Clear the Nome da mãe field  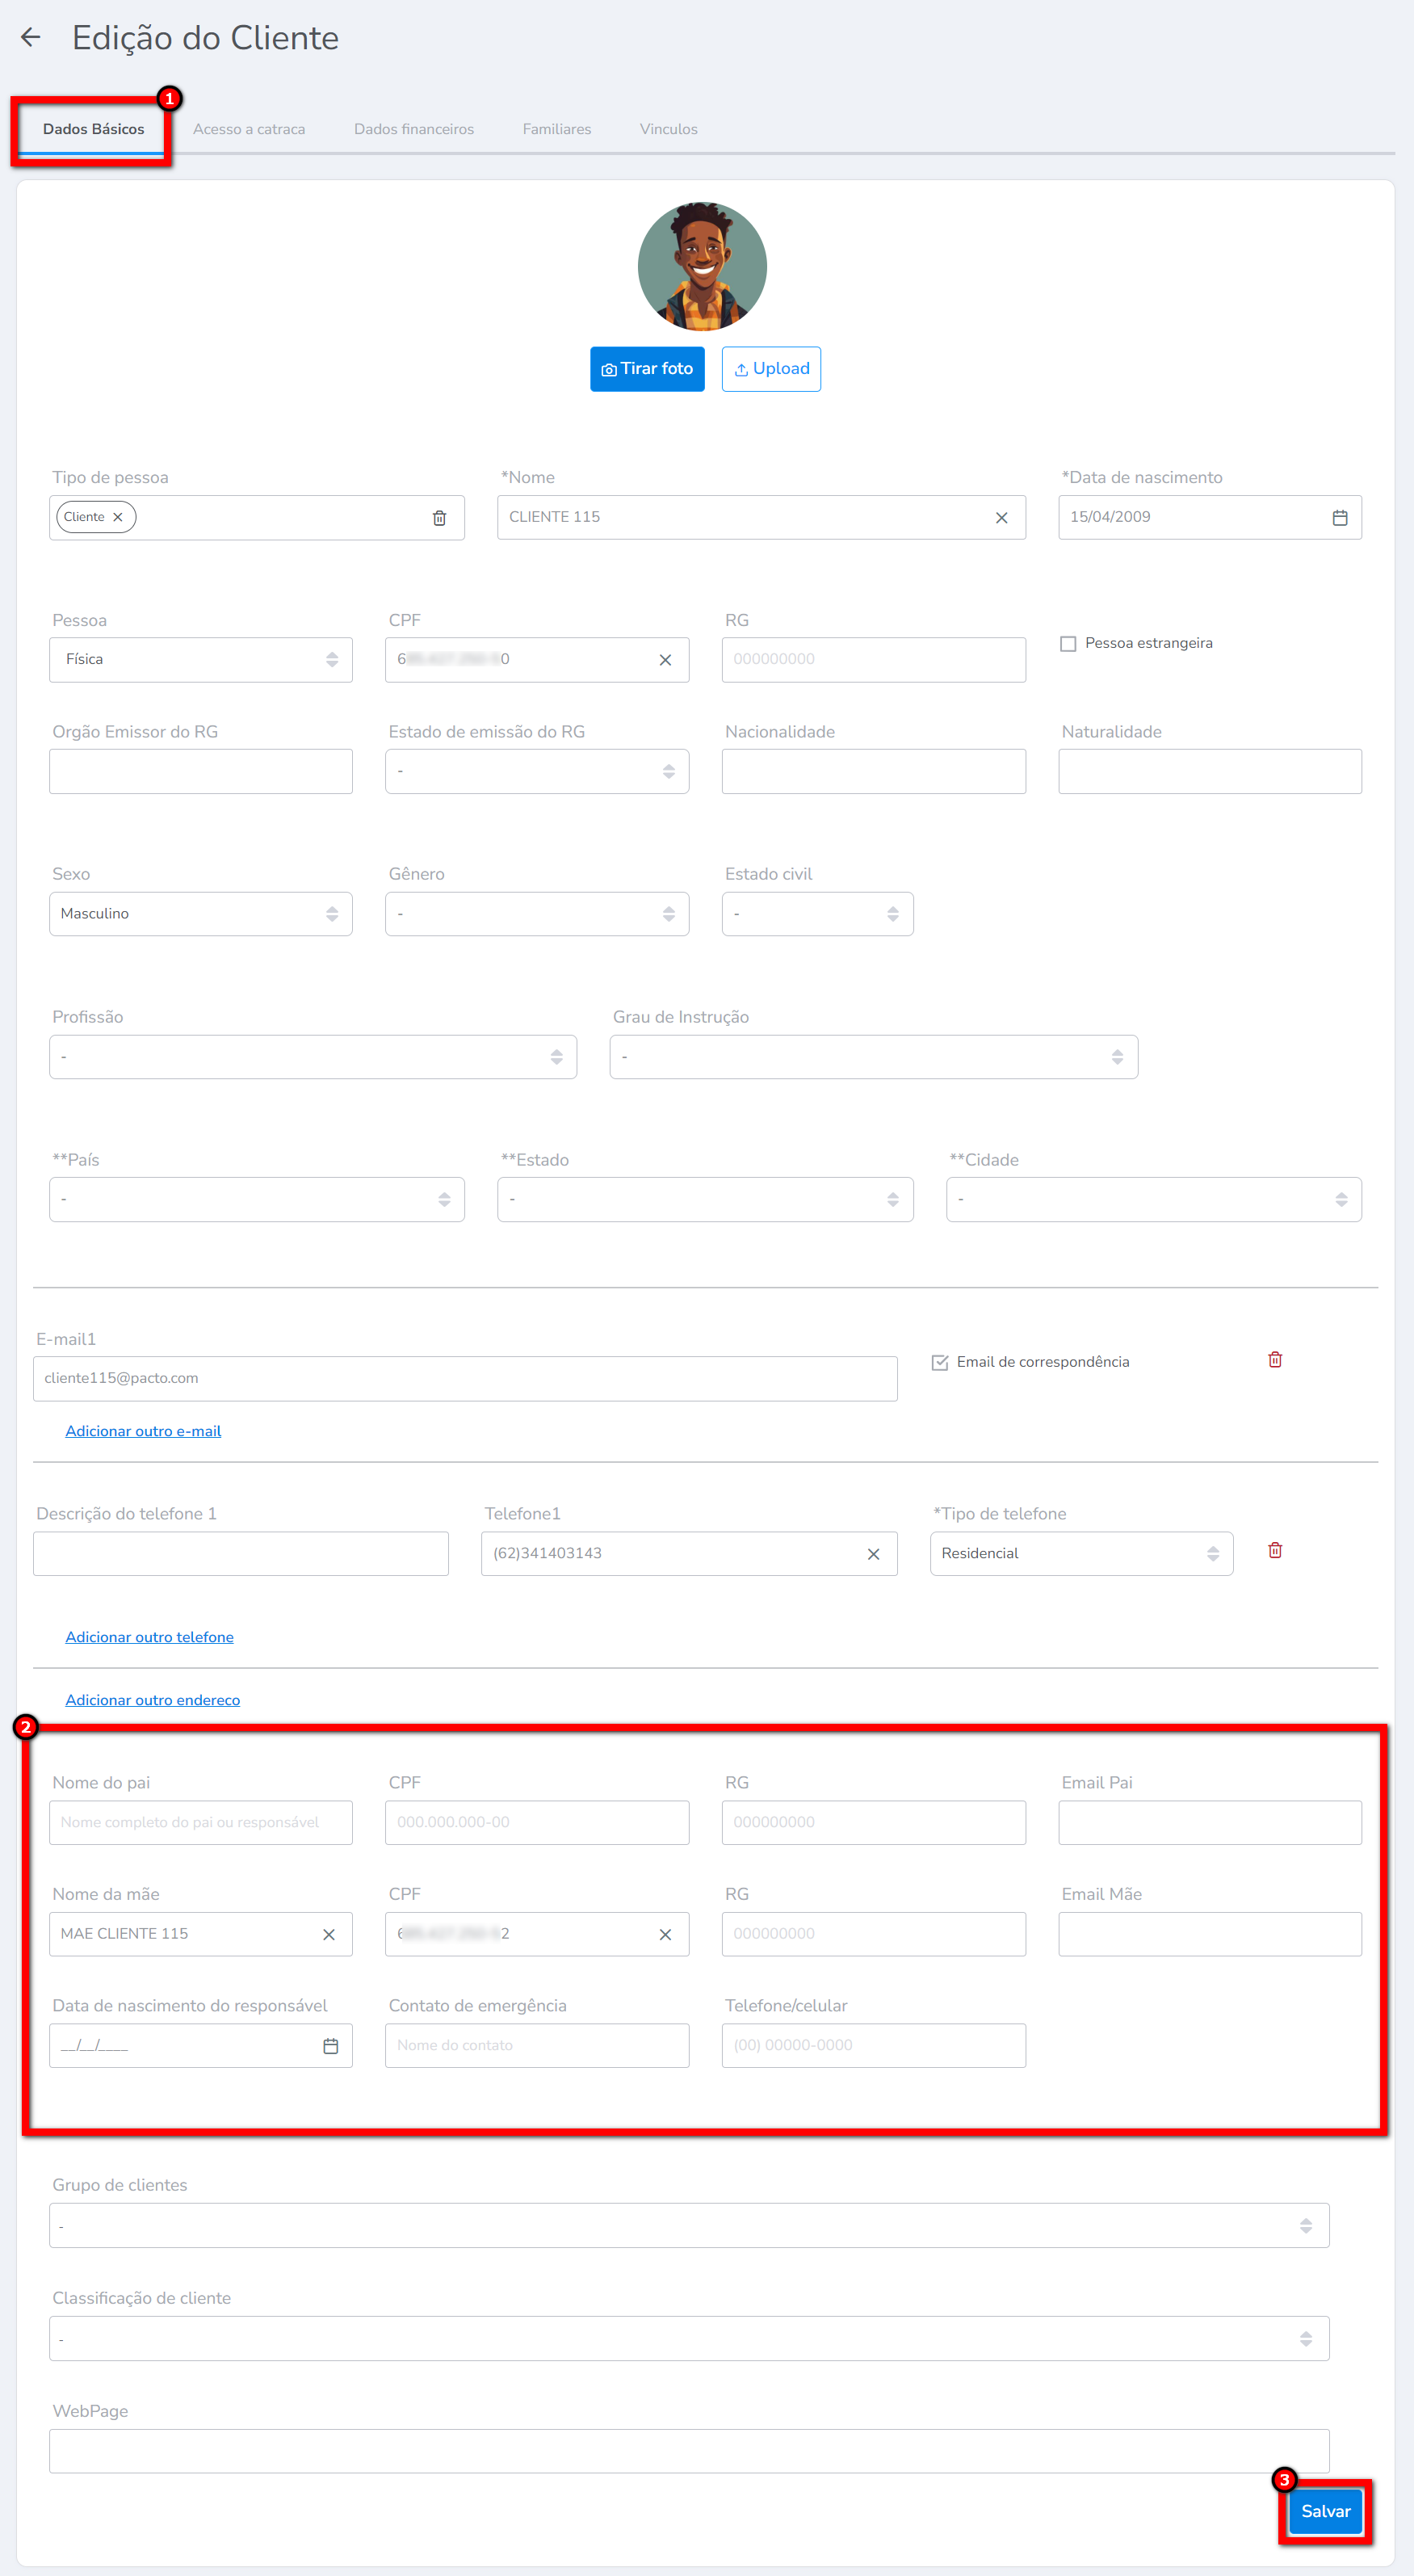[328, 1935]
